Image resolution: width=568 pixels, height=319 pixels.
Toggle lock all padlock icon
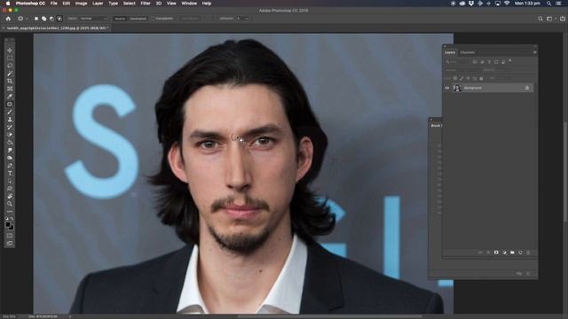[481, 78]
